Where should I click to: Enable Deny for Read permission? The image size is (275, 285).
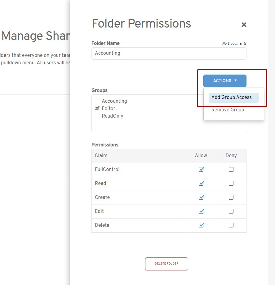pyautogui.click(x=231, y=184)
